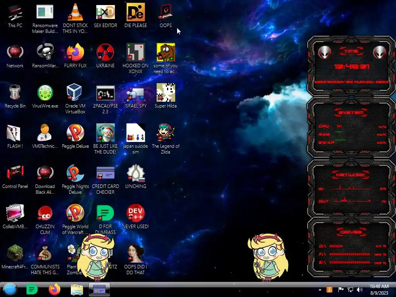The image size is (396, 297).
Task: Show hidden system tray icons
Action: coord(320,290)
